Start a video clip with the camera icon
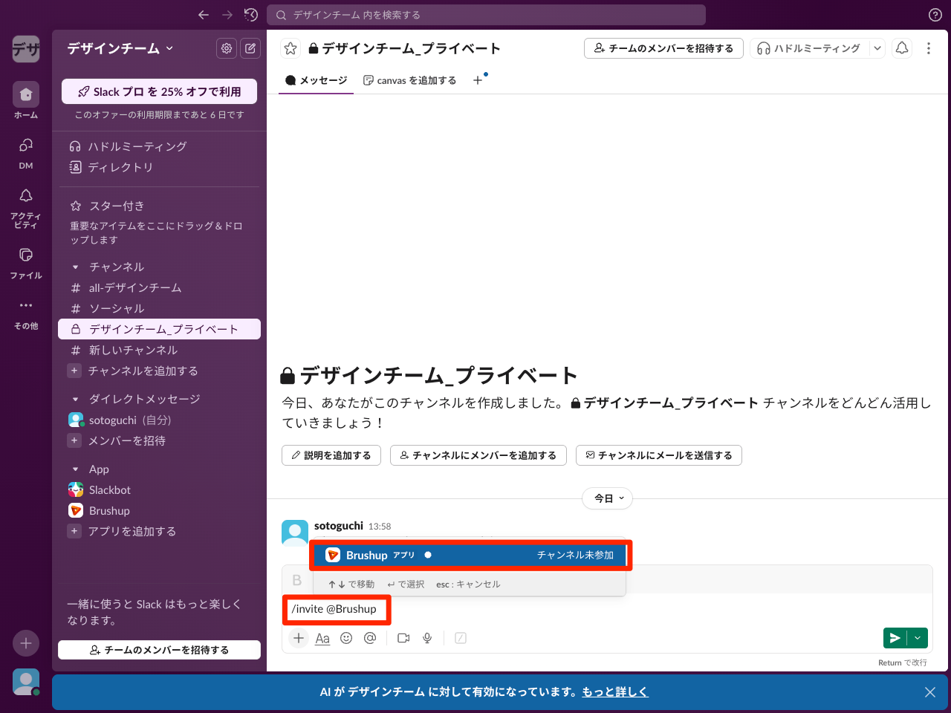 403,638
